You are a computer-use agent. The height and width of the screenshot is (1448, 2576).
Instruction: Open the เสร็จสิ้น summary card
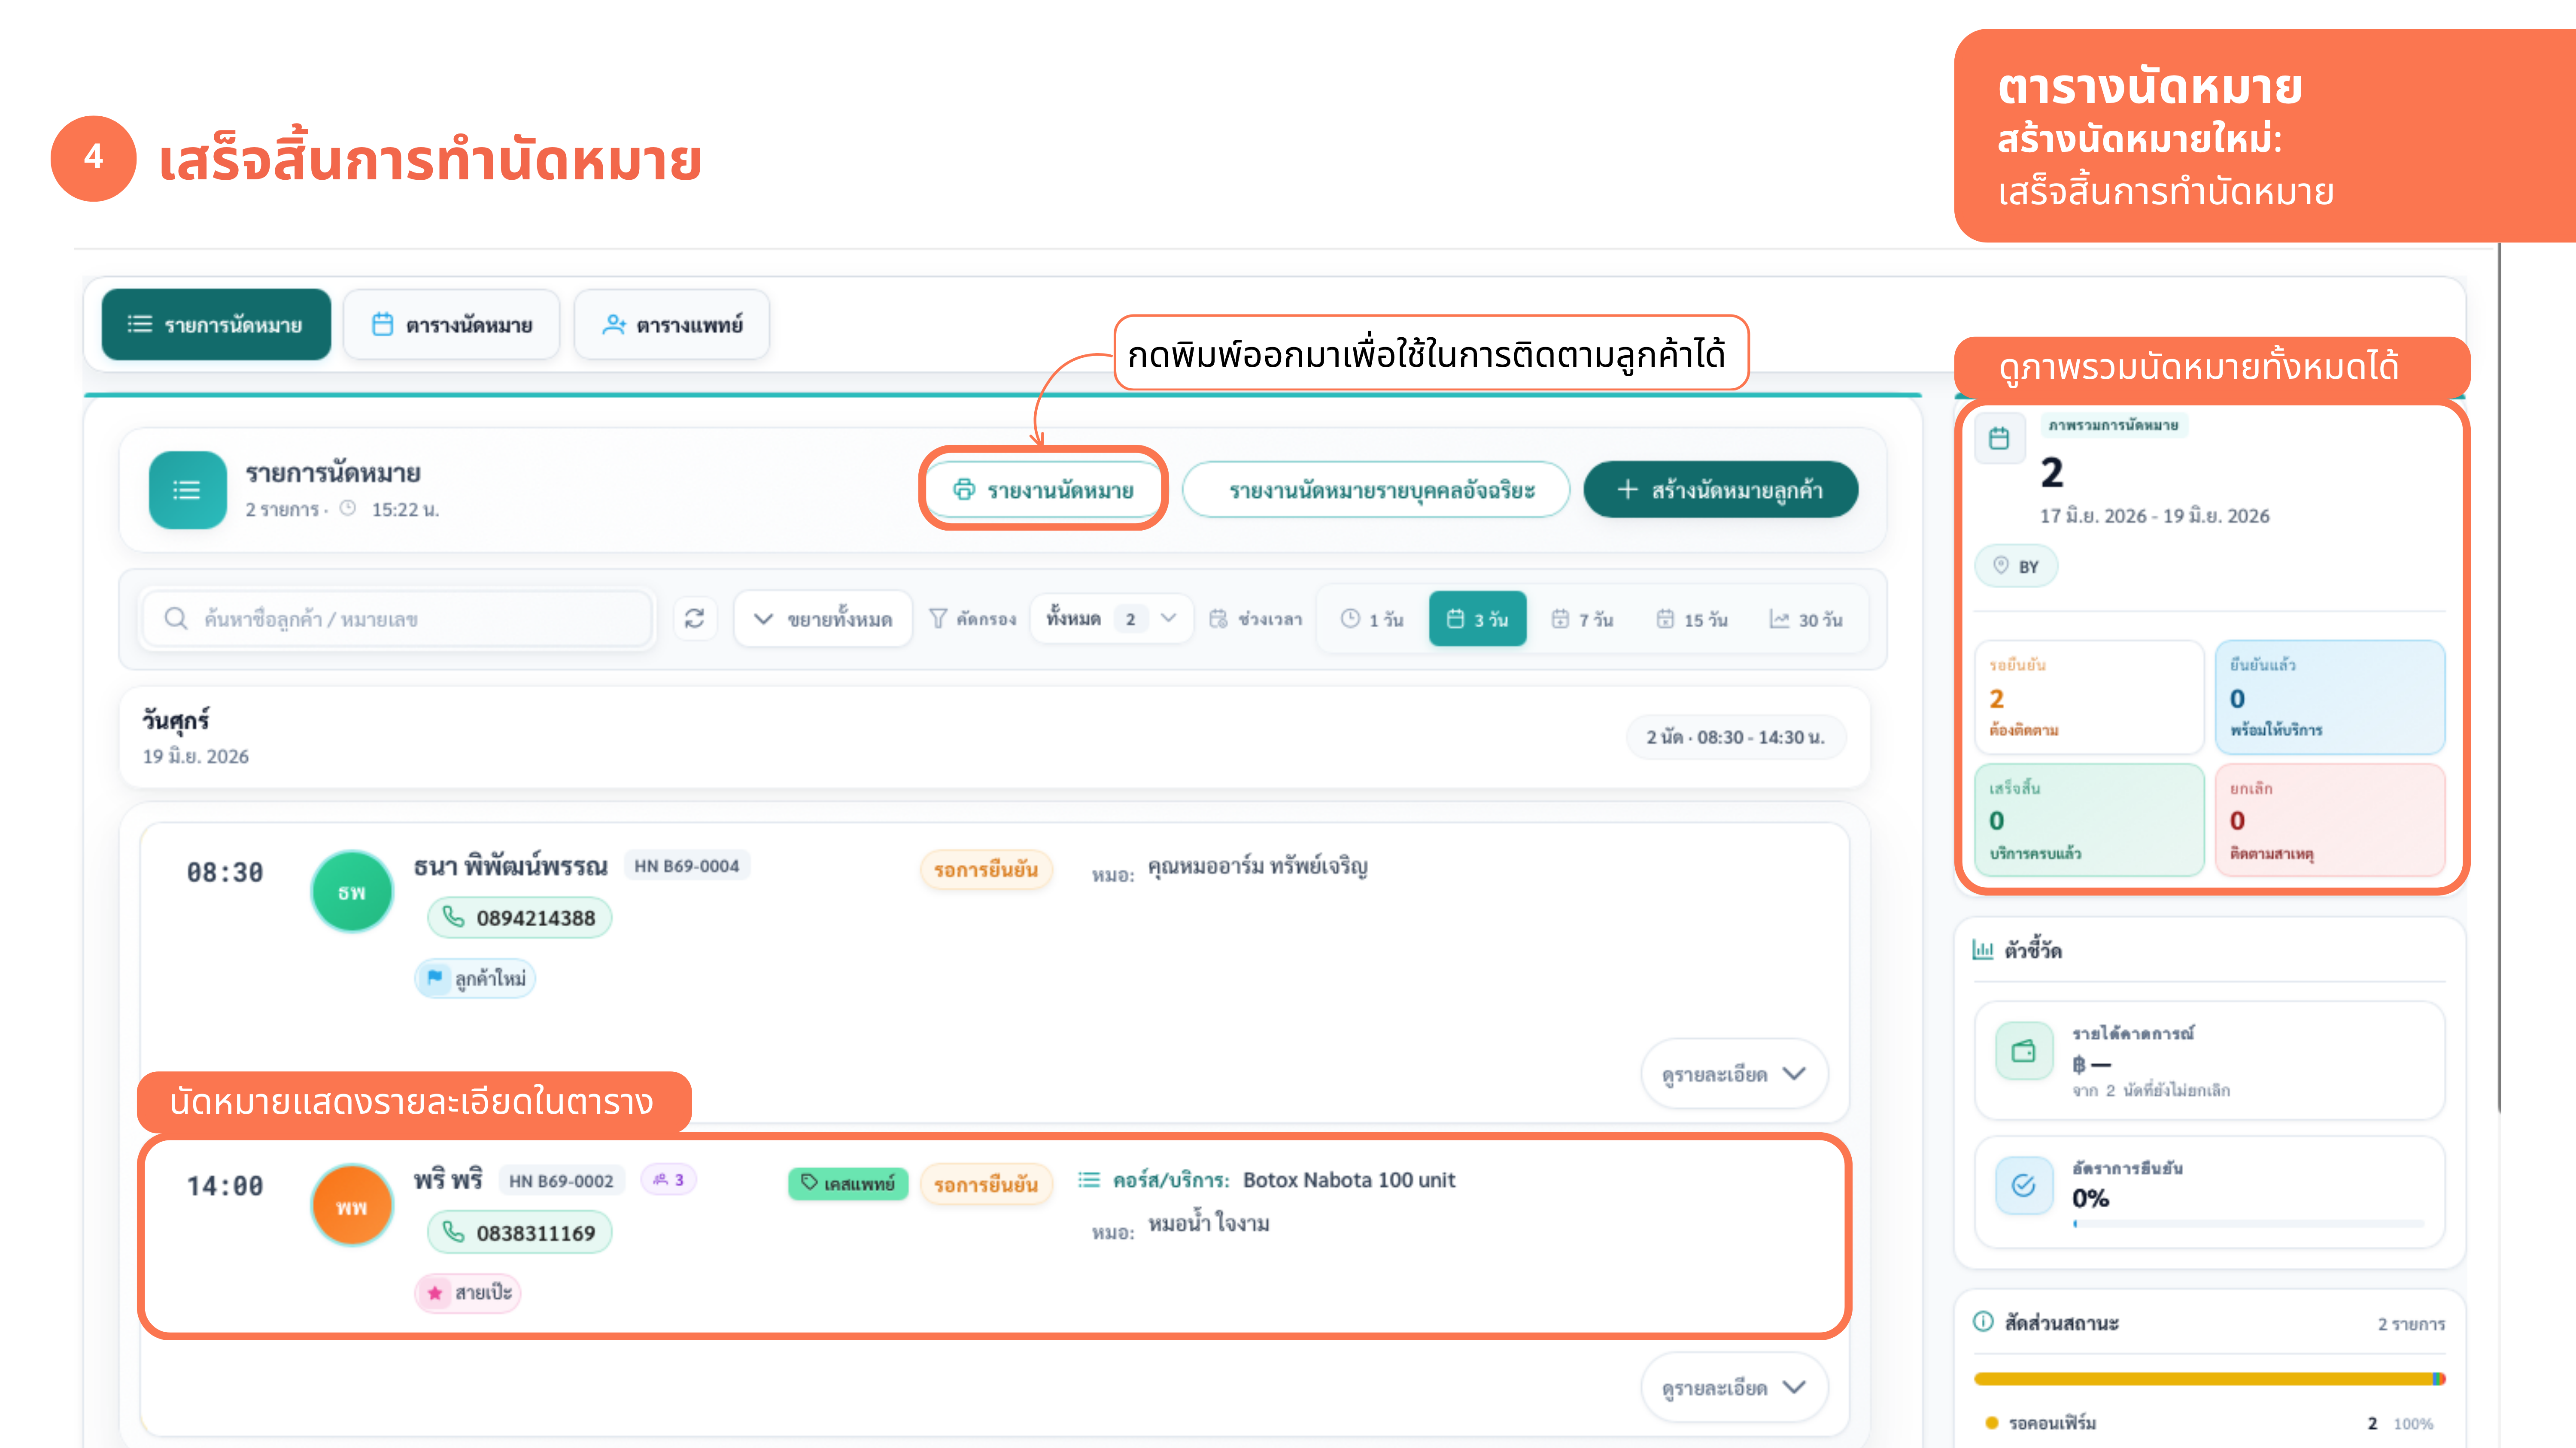click(2089, 820)
